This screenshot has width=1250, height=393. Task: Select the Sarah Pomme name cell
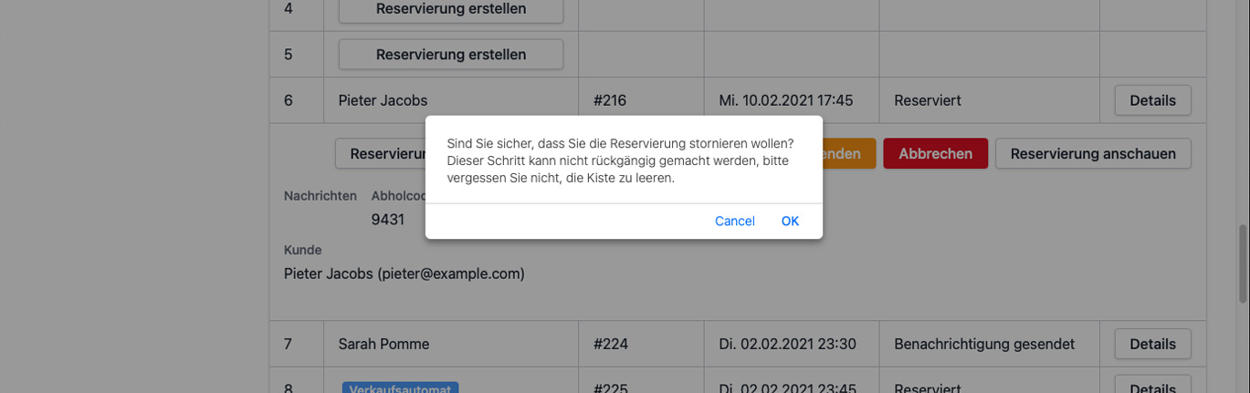point(383,344)
